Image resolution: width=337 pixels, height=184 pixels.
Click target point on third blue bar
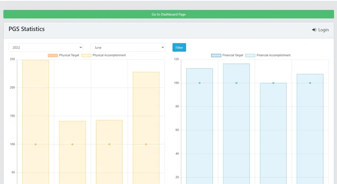[x=273, y=83]
